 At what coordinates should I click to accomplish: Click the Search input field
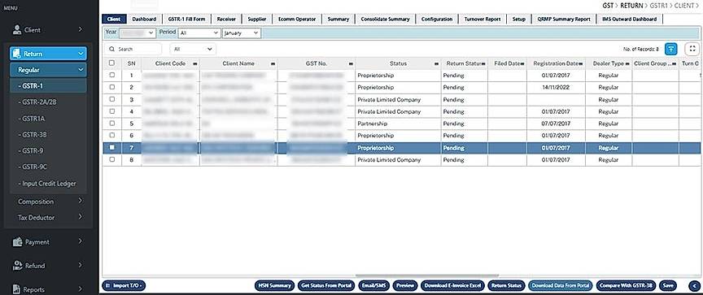(133, 49)
